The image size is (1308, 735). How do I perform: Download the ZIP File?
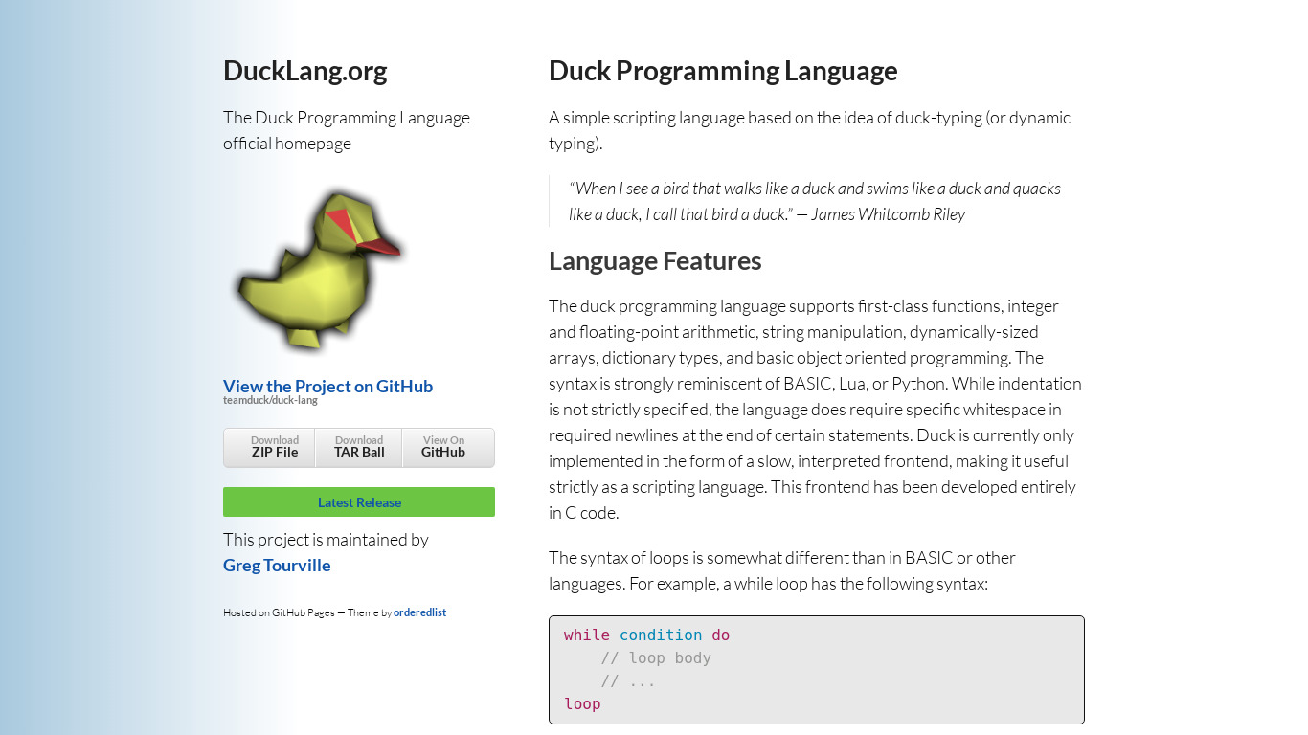point(270,447)
